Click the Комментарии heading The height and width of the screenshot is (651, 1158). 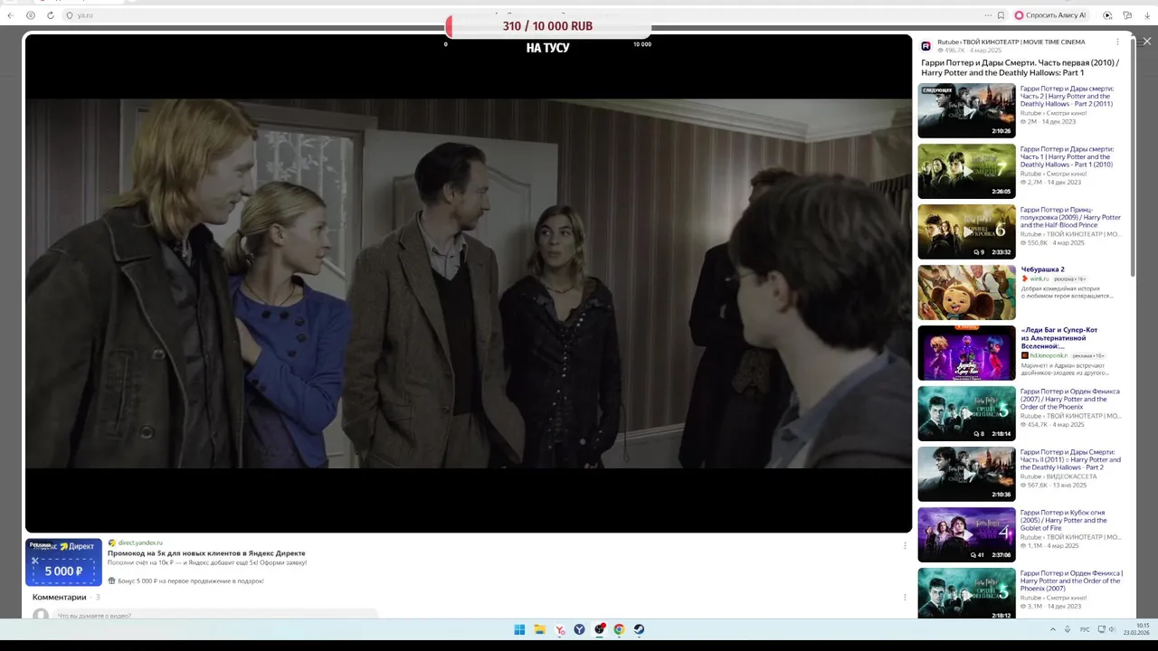pos(60,597)
